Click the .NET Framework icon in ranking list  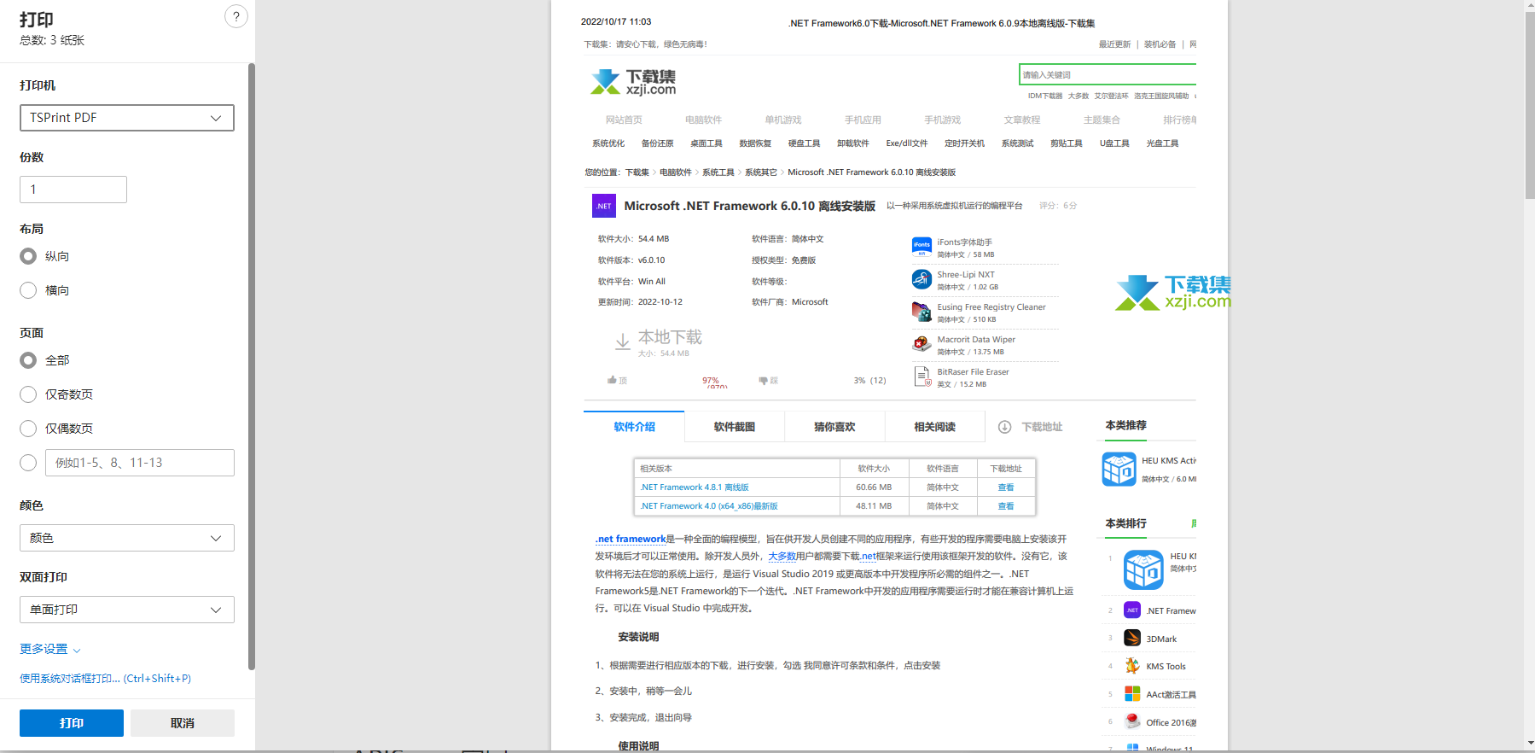[x=1132, y=610]
